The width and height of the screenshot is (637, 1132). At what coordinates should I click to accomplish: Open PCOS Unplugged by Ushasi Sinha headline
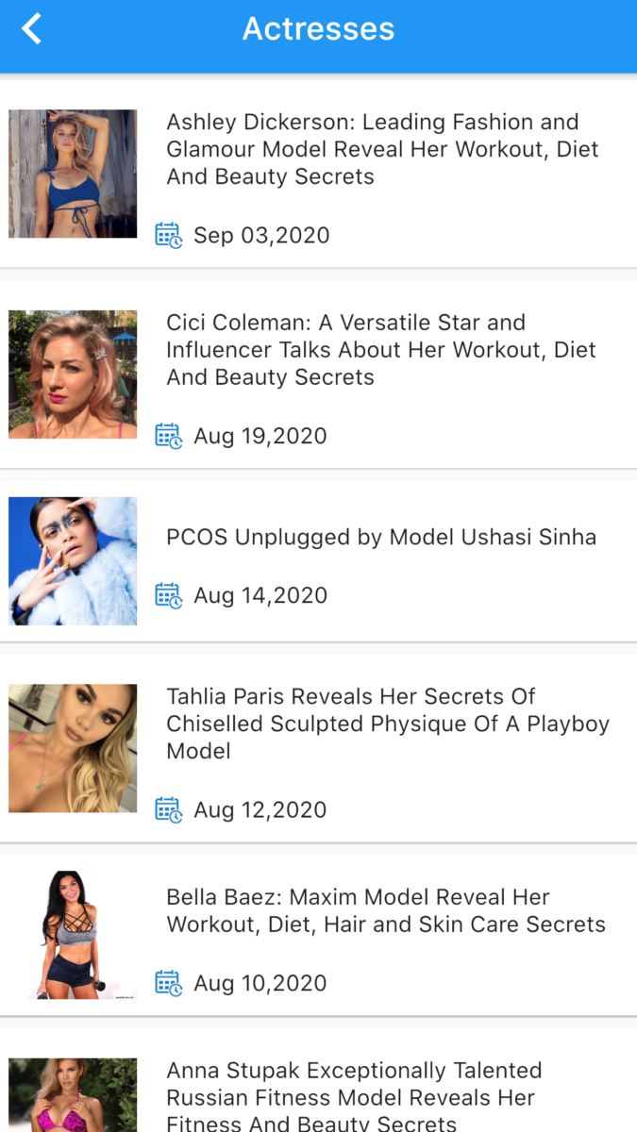click(x=381, y=538)
